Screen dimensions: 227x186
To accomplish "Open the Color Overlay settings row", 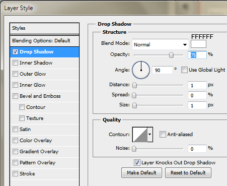I will pyautogui.click(x=44, y=141).
